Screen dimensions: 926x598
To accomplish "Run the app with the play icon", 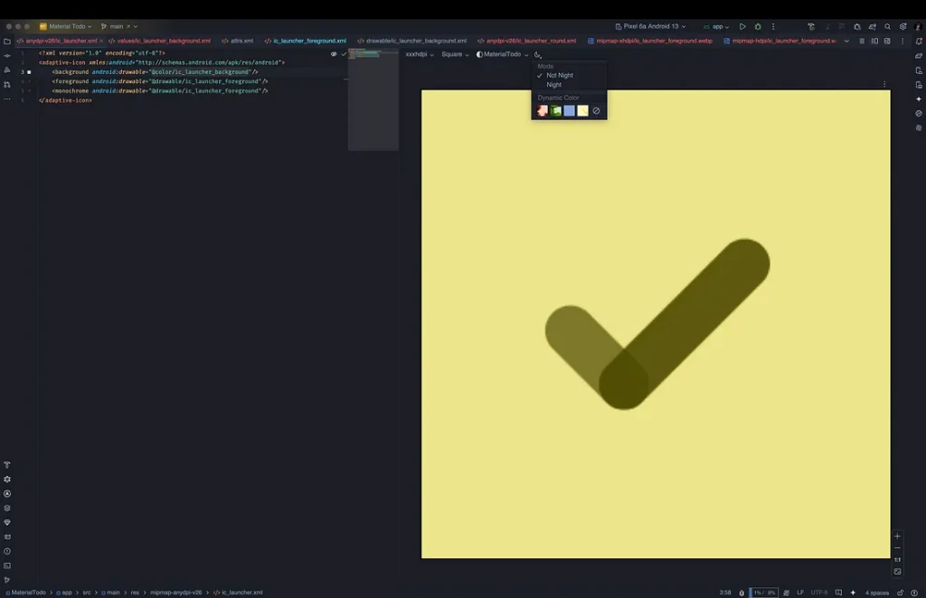I will pyautogui.click(x=742, y=26).
